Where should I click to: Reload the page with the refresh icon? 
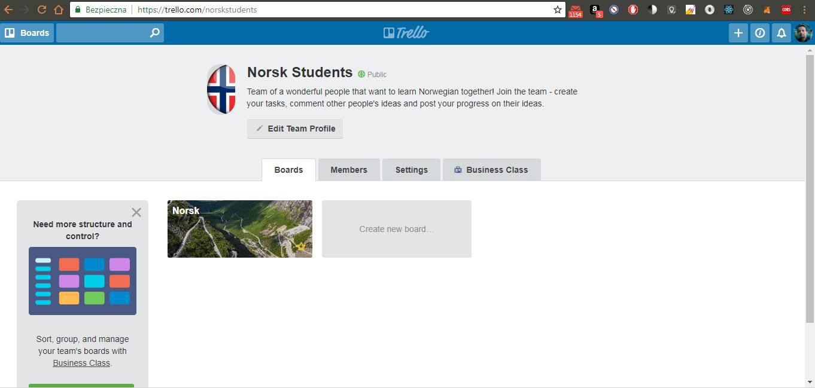(x=42, y=10)
